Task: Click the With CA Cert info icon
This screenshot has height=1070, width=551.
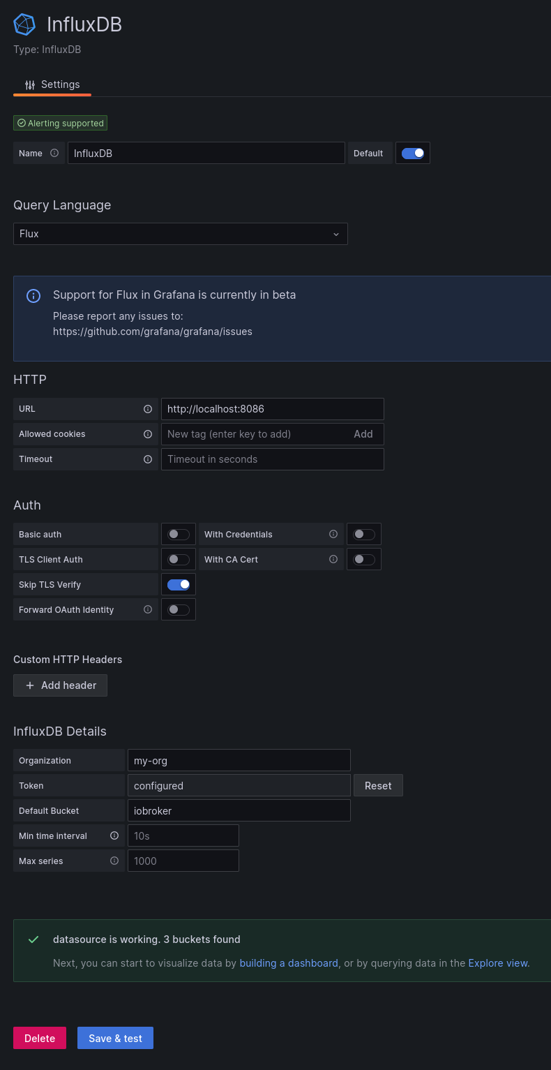Action: (x=333, y=559)
